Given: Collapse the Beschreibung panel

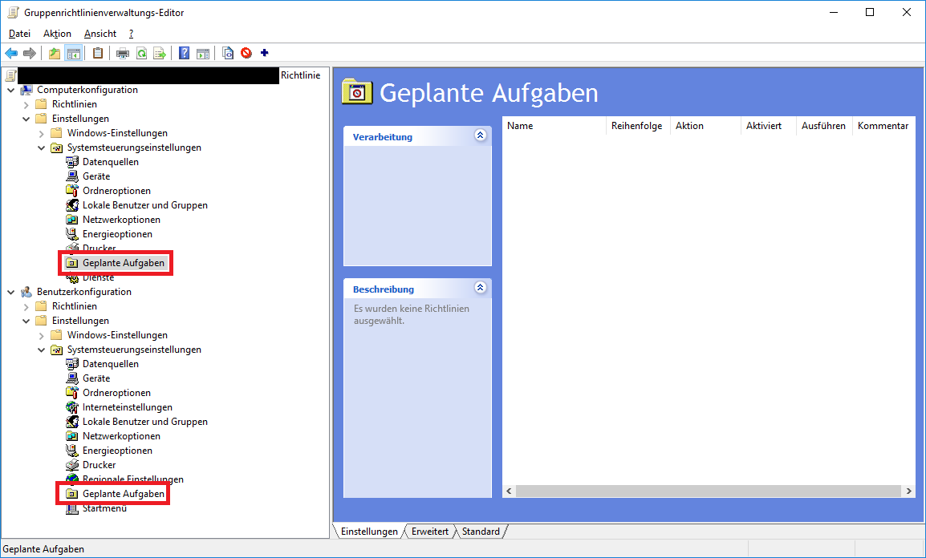Looking at the screenshot, I should pyautogui.click(x=480, y=288).
